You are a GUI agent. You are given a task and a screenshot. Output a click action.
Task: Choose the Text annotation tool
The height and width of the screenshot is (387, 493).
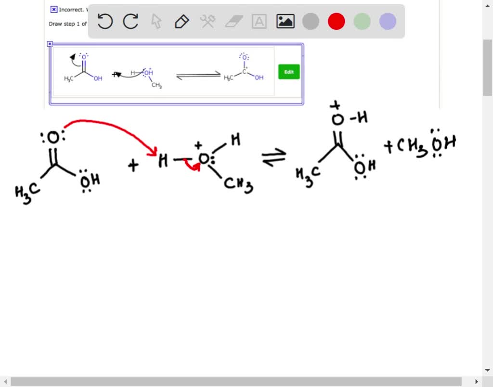[259, 21]
